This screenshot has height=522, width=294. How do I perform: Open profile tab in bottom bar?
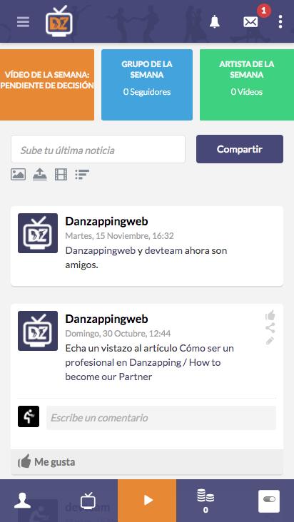(22, 501)
